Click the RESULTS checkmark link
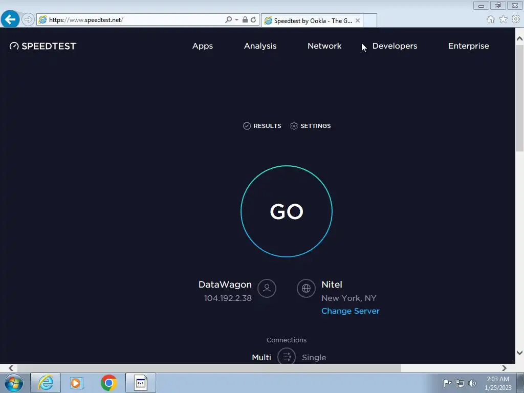 click(262, 126)
